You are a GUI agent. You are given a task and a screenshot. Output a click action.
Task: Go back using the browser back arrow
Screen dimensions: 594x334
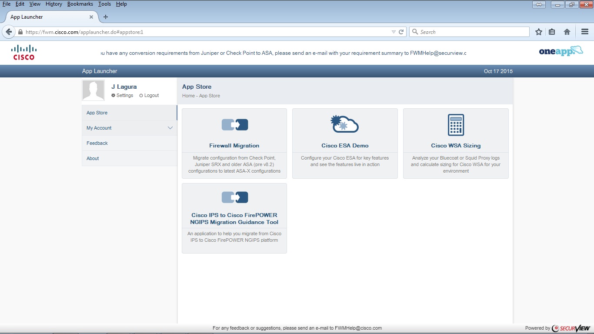click(x=9, y=32)
